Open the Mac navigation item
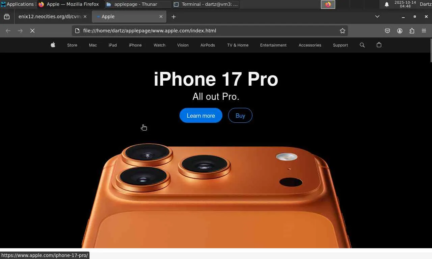This screenshot has width=432, height=259. 93,45
